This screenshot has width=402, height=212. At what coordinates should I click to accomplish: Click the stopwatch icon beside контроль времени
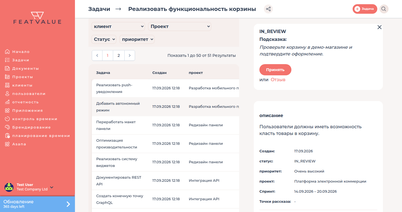point(7,119)
